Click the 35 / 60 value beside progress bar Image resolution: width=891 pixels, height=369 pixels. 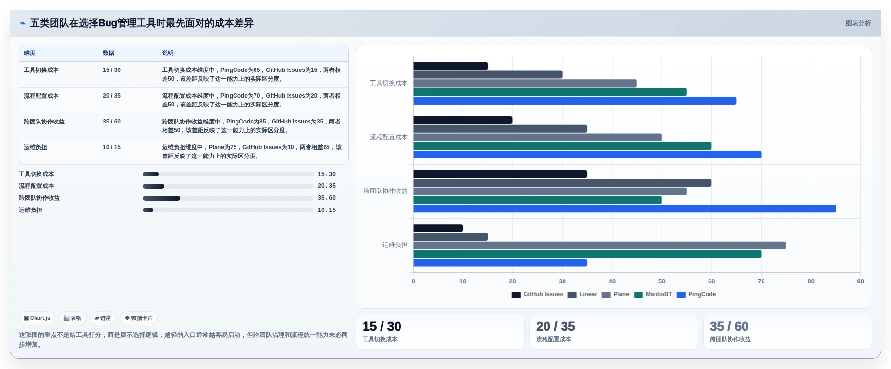(x=327, y=198)
